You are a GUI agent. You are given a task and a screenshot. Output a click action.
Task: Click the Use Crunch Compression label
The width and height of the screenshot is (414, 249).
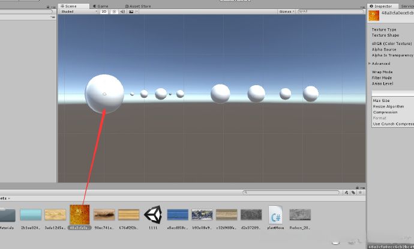[393, 124]
